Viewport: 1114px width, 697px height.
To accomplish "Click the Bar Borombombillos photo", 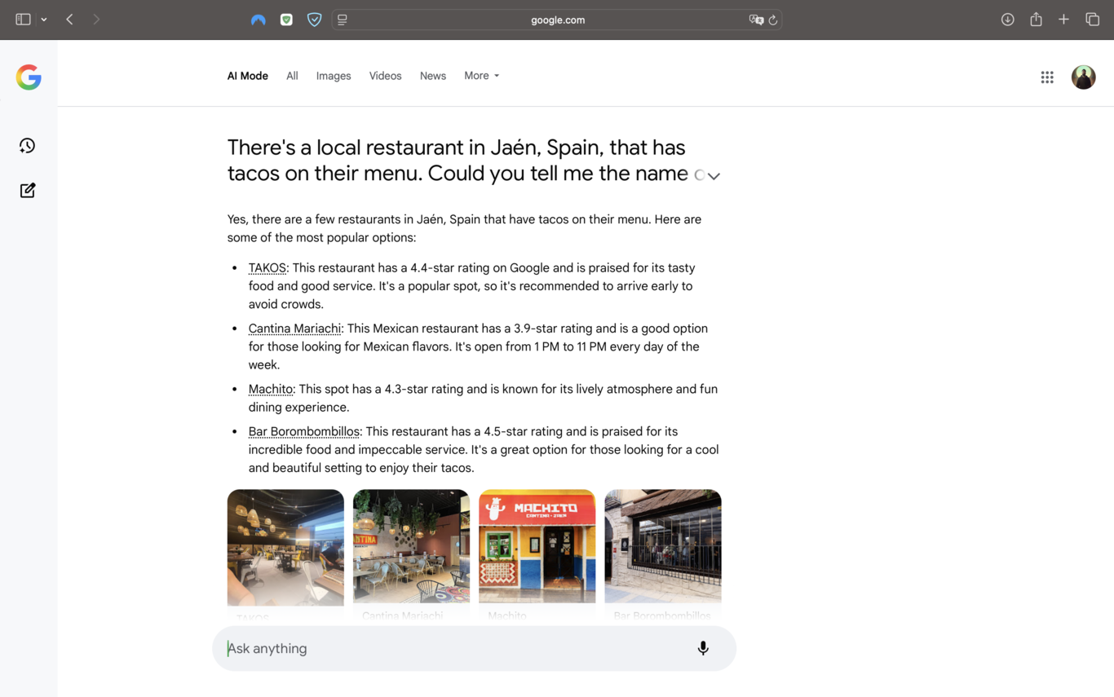I will 663,546.
